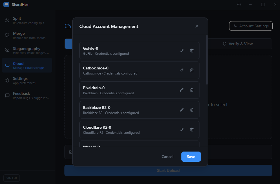Edit the Catbox.moe-0 account
280x184 pixels.
182,70
